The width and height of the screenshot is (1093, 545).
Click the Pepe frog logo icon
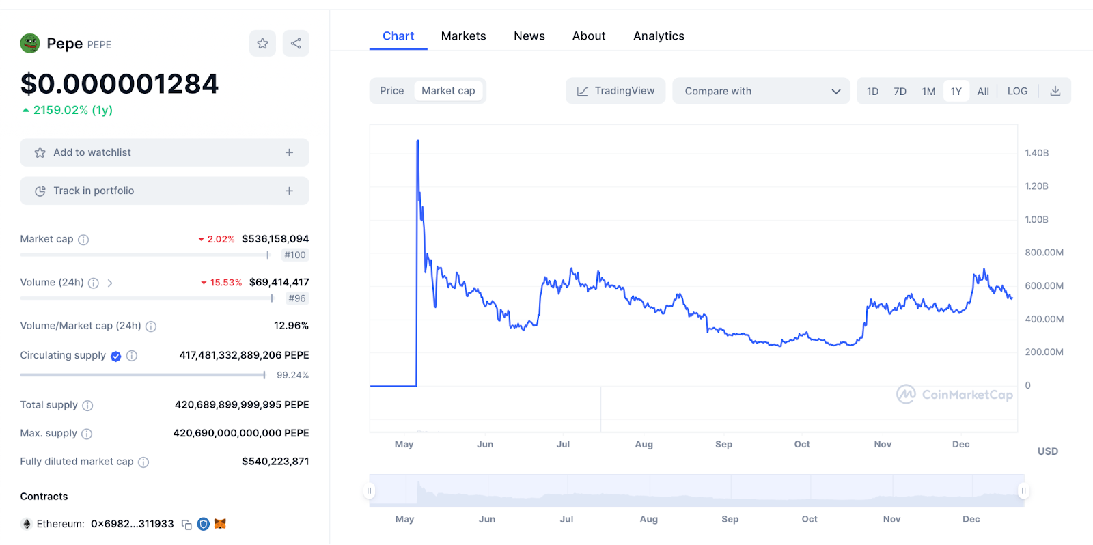coord(30,44)
